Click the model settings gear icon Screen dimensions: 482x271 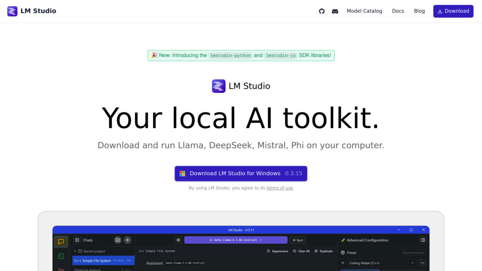178,240
